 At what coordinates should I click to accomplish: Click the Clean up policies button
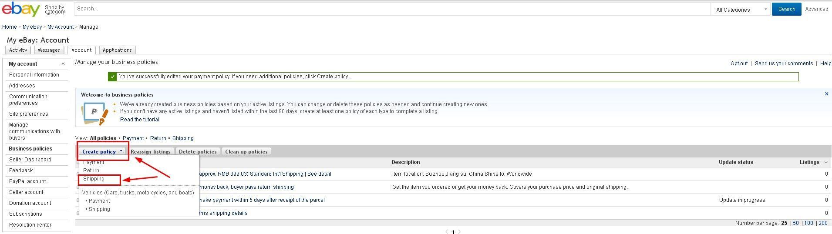246,151
